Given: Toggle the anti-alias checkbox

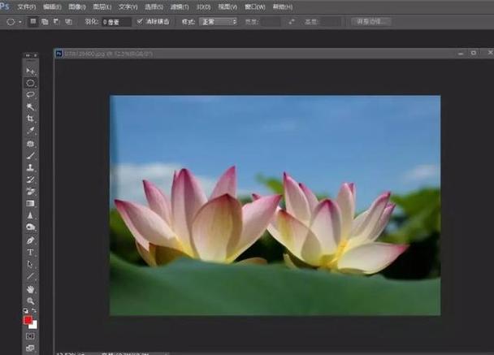Looking at the screenshot, I should 140,21.
